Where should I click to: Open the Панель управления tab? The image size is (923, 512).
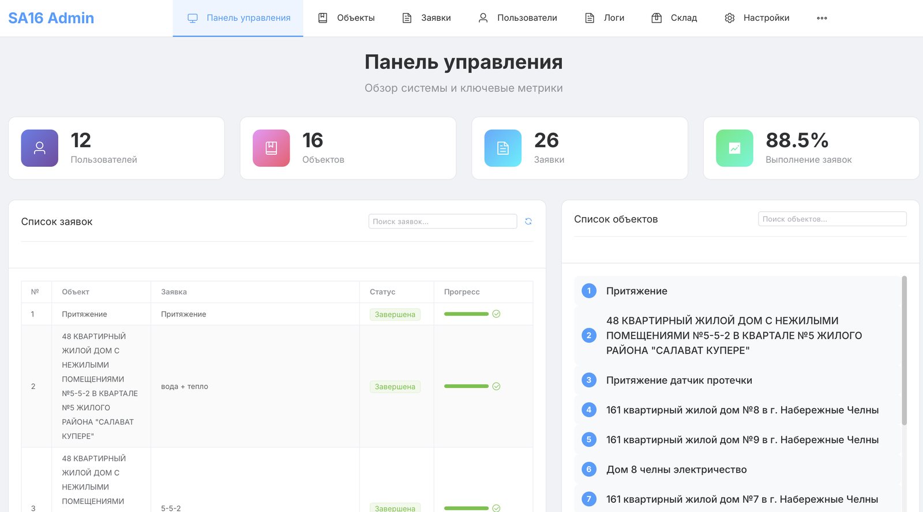coord(238,18)
